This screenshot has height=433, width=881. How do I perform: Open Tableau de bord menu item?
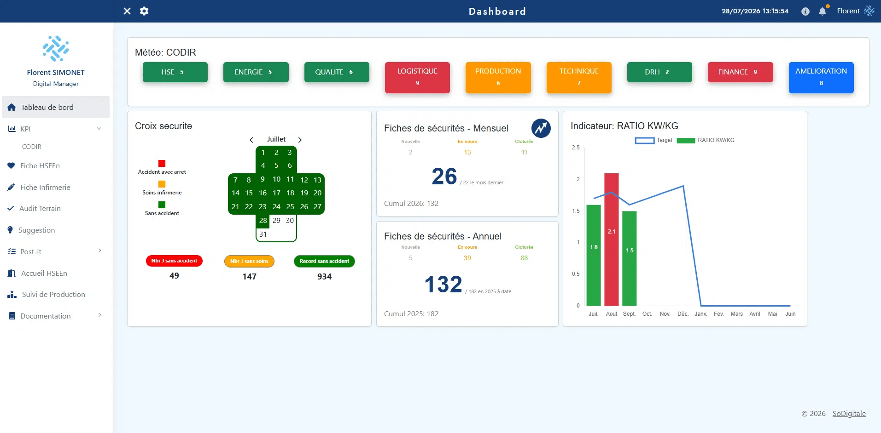click(x=56, y=107)
